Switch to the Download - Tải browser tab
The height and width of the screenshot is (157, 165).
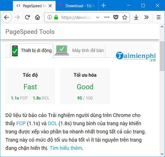77,6
